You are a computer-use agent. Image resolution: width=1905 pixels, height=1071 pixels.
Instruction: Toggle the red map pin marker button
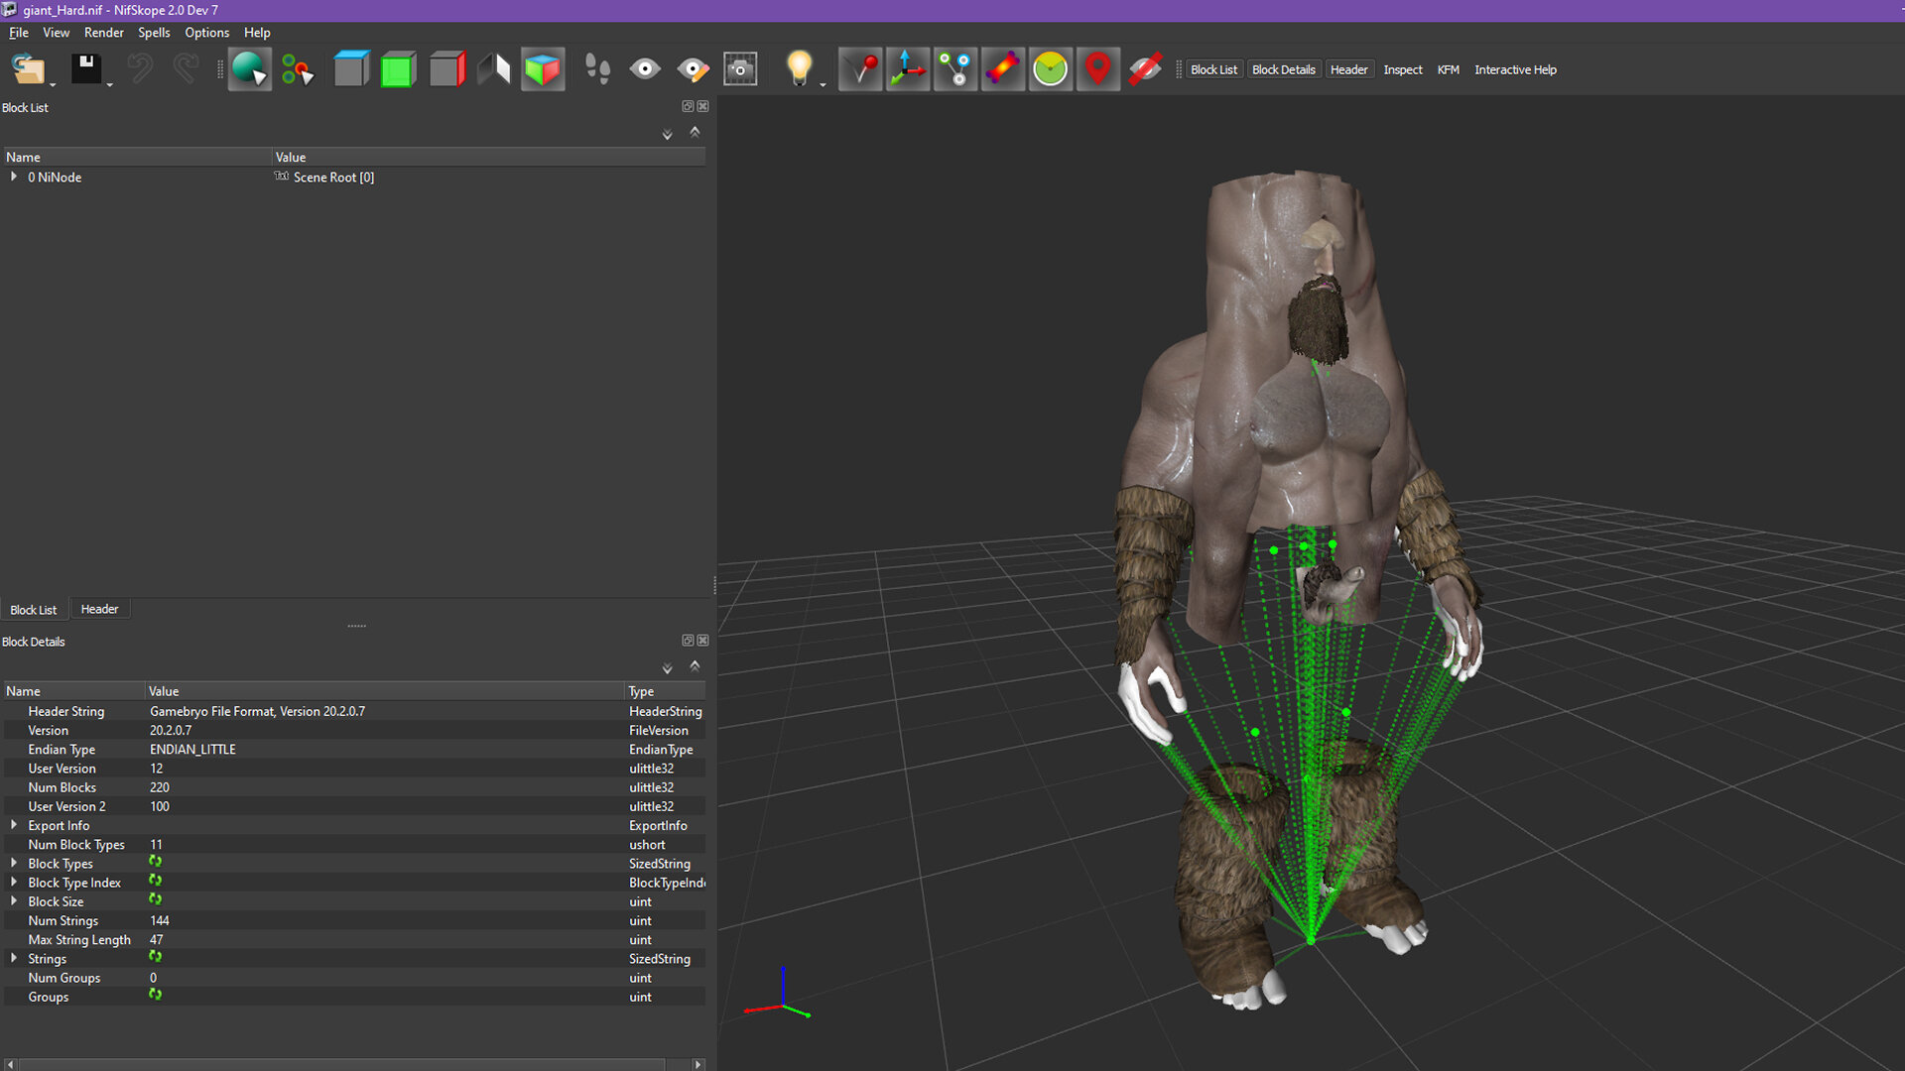pyautogui.click(x=1098, y=69)
